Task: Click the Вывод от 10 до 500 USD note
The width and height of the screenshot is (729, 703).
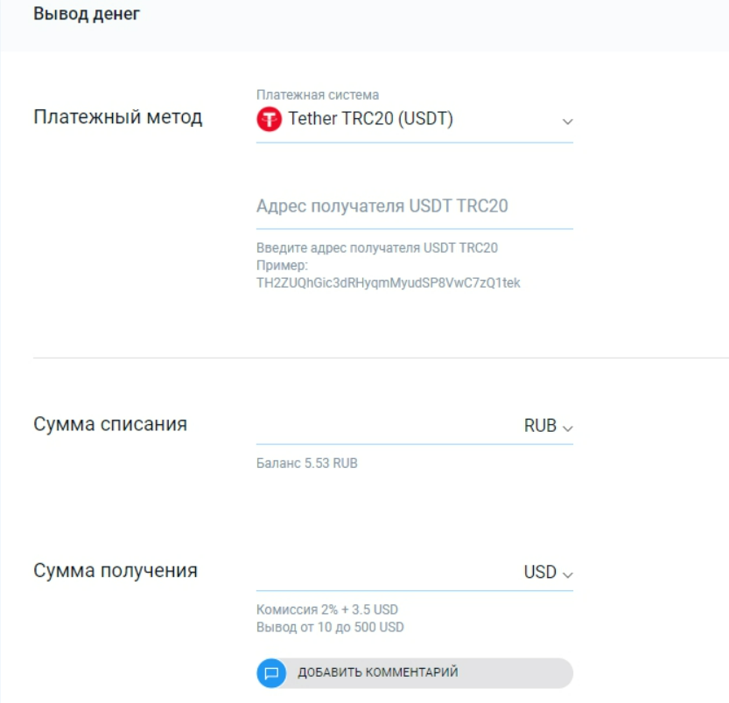Action: point(330,627)
